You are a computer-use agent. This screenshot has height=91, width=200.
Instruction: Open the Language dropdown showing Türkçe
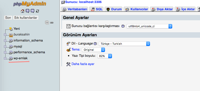click(124, 44)
